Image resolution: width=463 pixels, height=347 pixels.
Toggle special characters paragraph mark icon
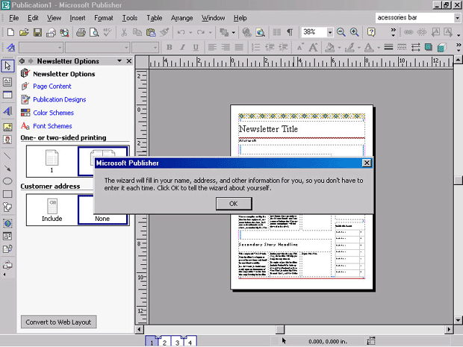click(x=290, y=32)
